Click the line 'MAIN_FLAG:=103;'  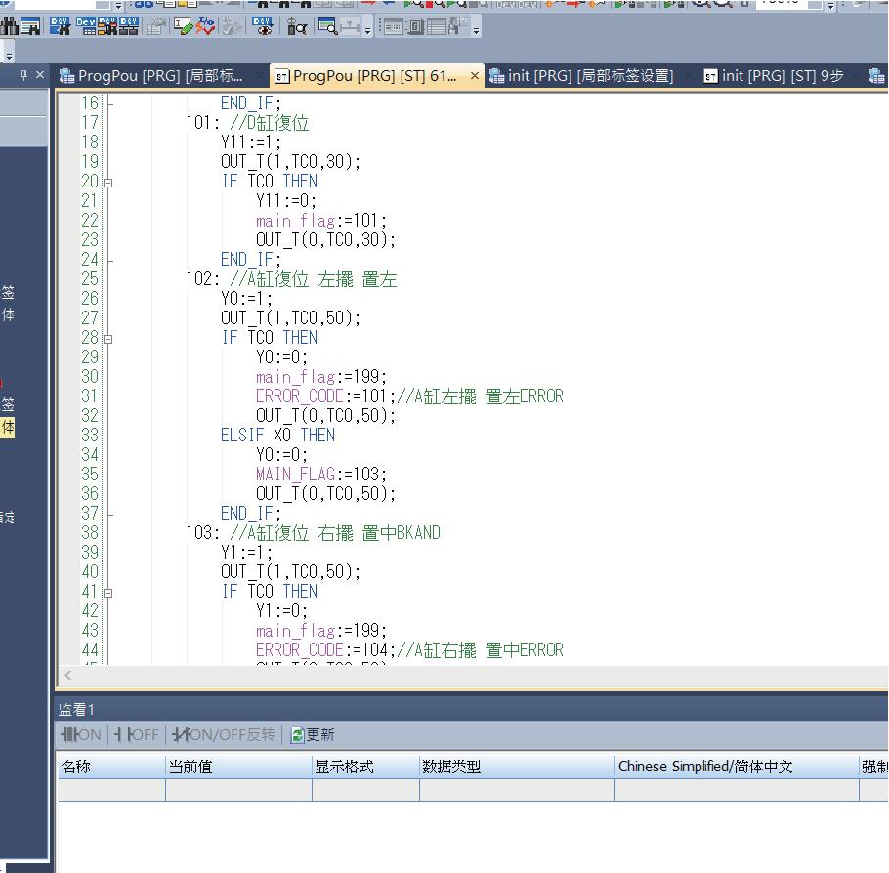[320, 475]
